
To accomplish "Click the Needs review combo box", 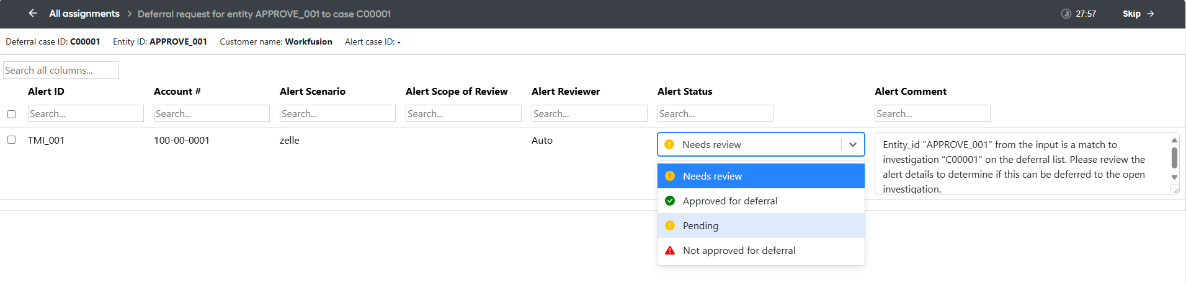I will 760,144.
